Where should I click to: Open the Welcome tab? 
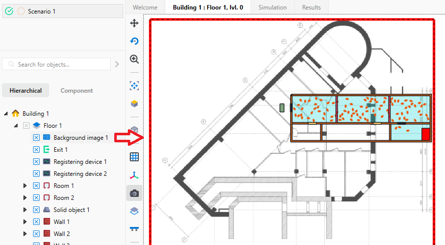coord(145,8)
